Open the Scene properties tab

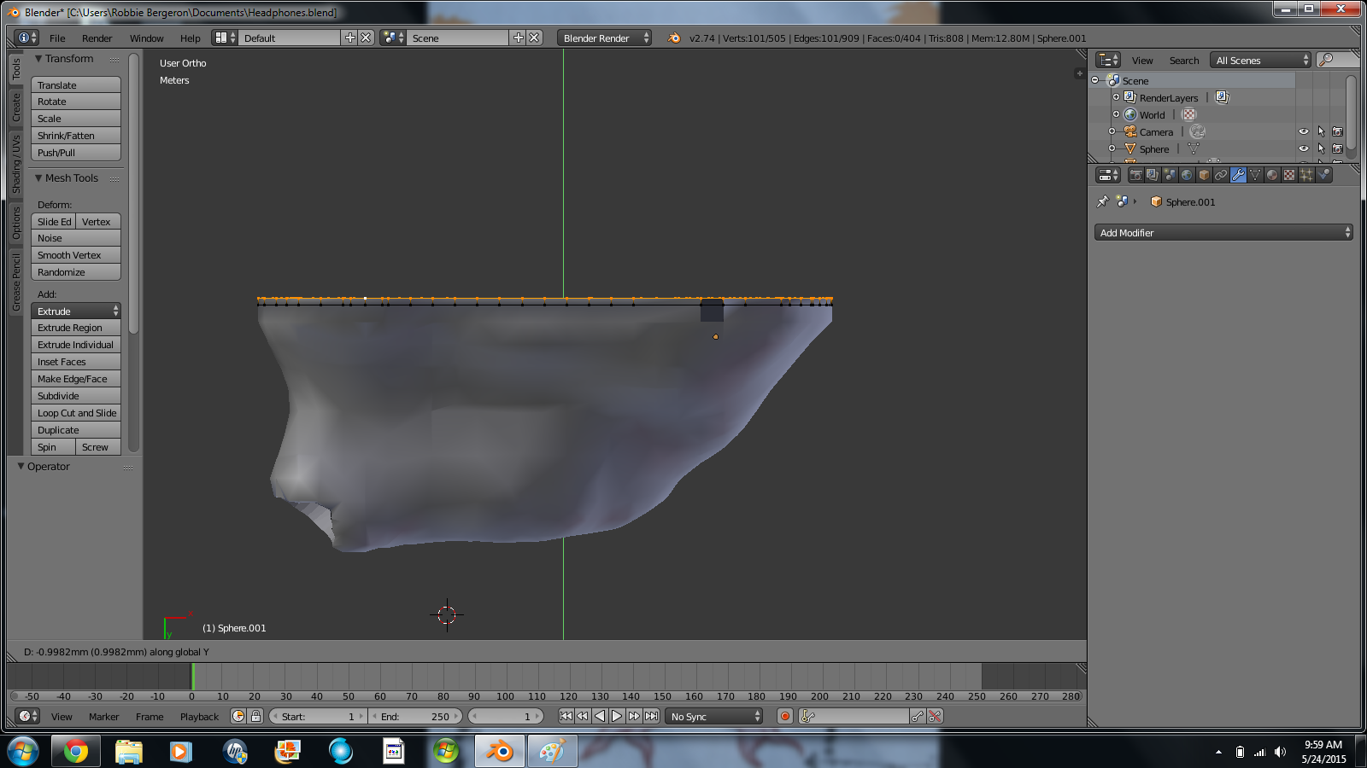point(1170,175)
